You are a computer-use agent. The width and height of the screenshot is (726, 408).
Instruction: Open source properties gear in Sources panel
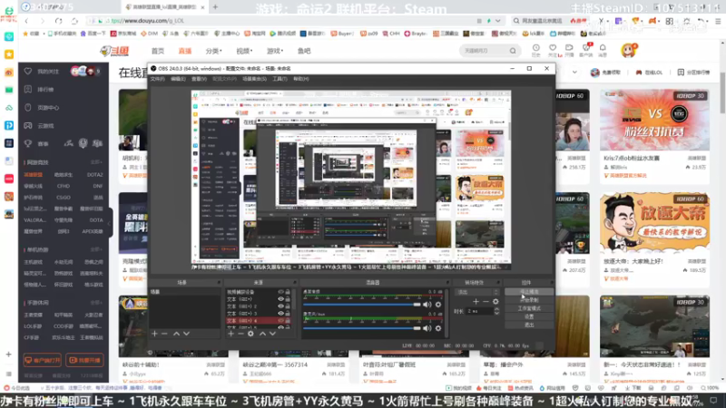(x=250, y=334)
